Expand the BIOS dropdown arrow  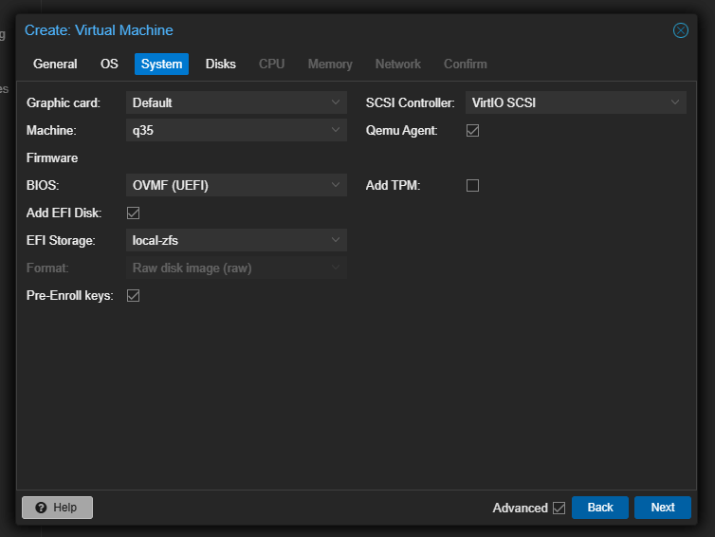[x=336, y=185]
